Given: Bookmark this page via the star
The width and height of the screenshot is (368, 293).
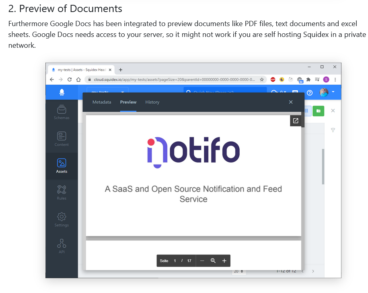Looking at the screenshot, I should [262, 79].
